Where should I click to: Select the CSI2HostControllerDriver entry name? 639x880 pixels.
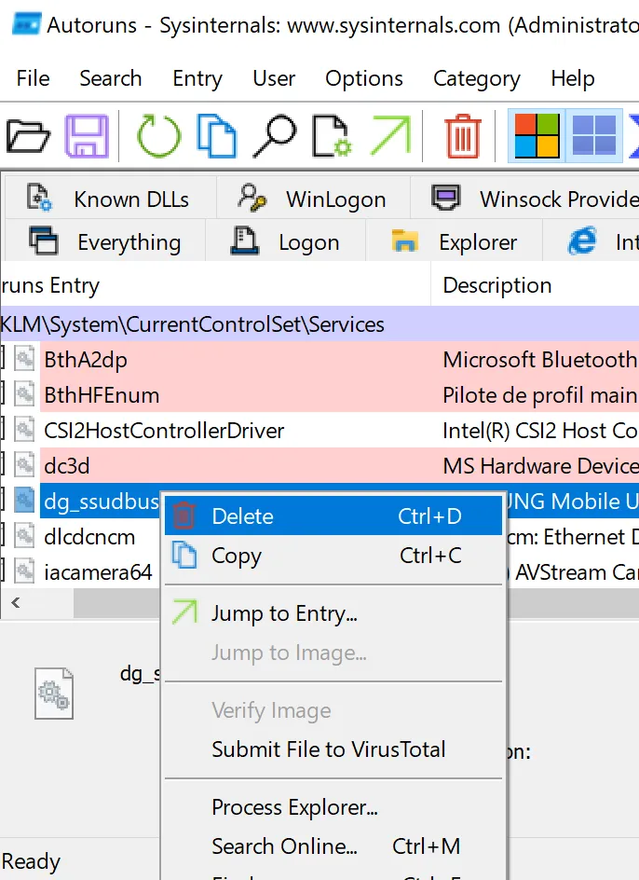click(x=164, y=431)
